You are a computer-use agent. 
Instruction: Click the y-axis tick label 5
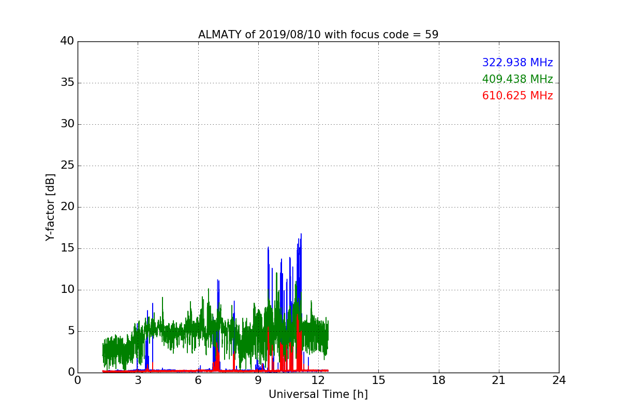pos(70,331)
